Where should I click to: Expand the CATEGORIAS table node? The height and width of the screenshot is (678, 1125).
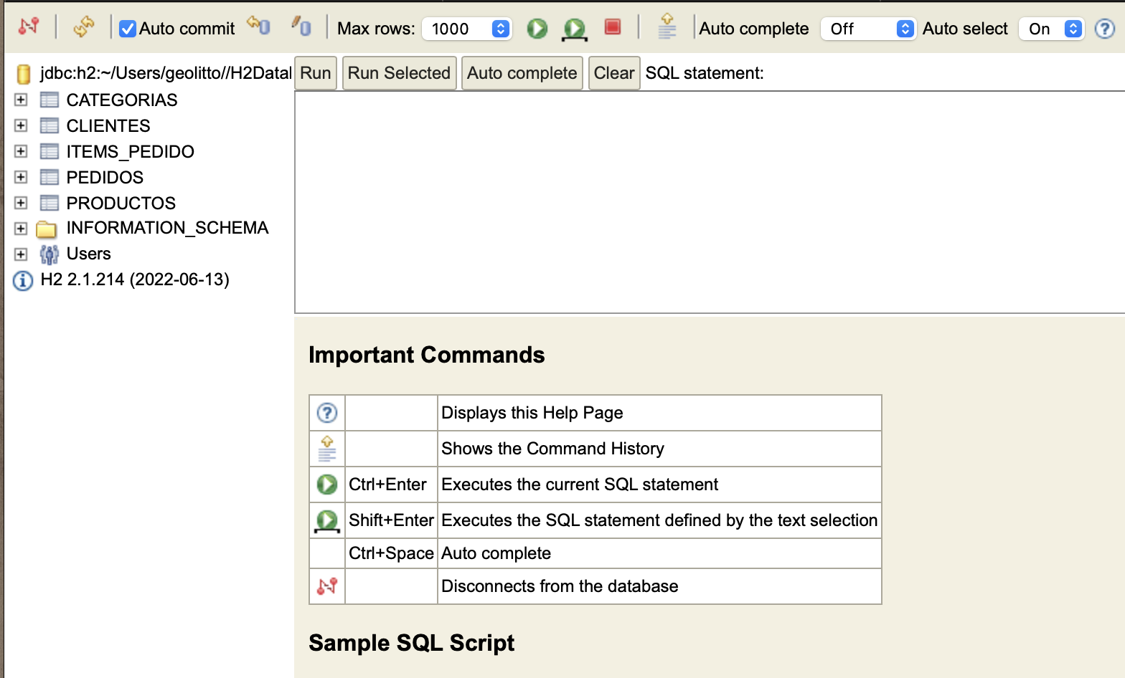pos(21,100)
